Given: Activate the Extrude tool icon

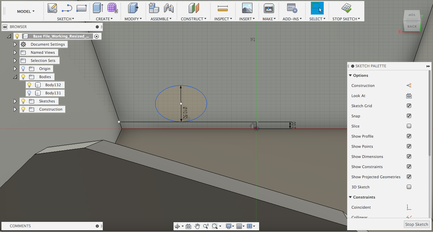Looking at the screenshot, I should 98,8.
